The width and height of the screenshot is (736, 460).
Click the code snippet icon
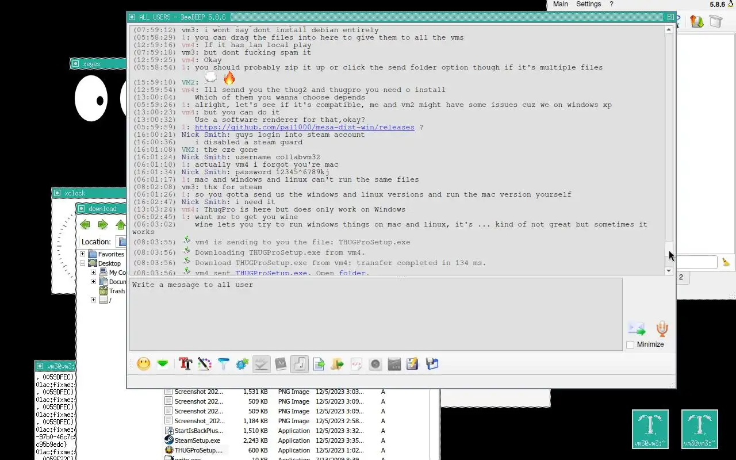point(356,363)
